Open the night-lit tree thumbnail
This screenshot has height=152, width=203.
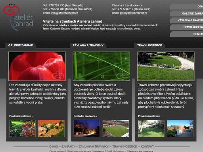pyautogui.click(x=87, y=129)
